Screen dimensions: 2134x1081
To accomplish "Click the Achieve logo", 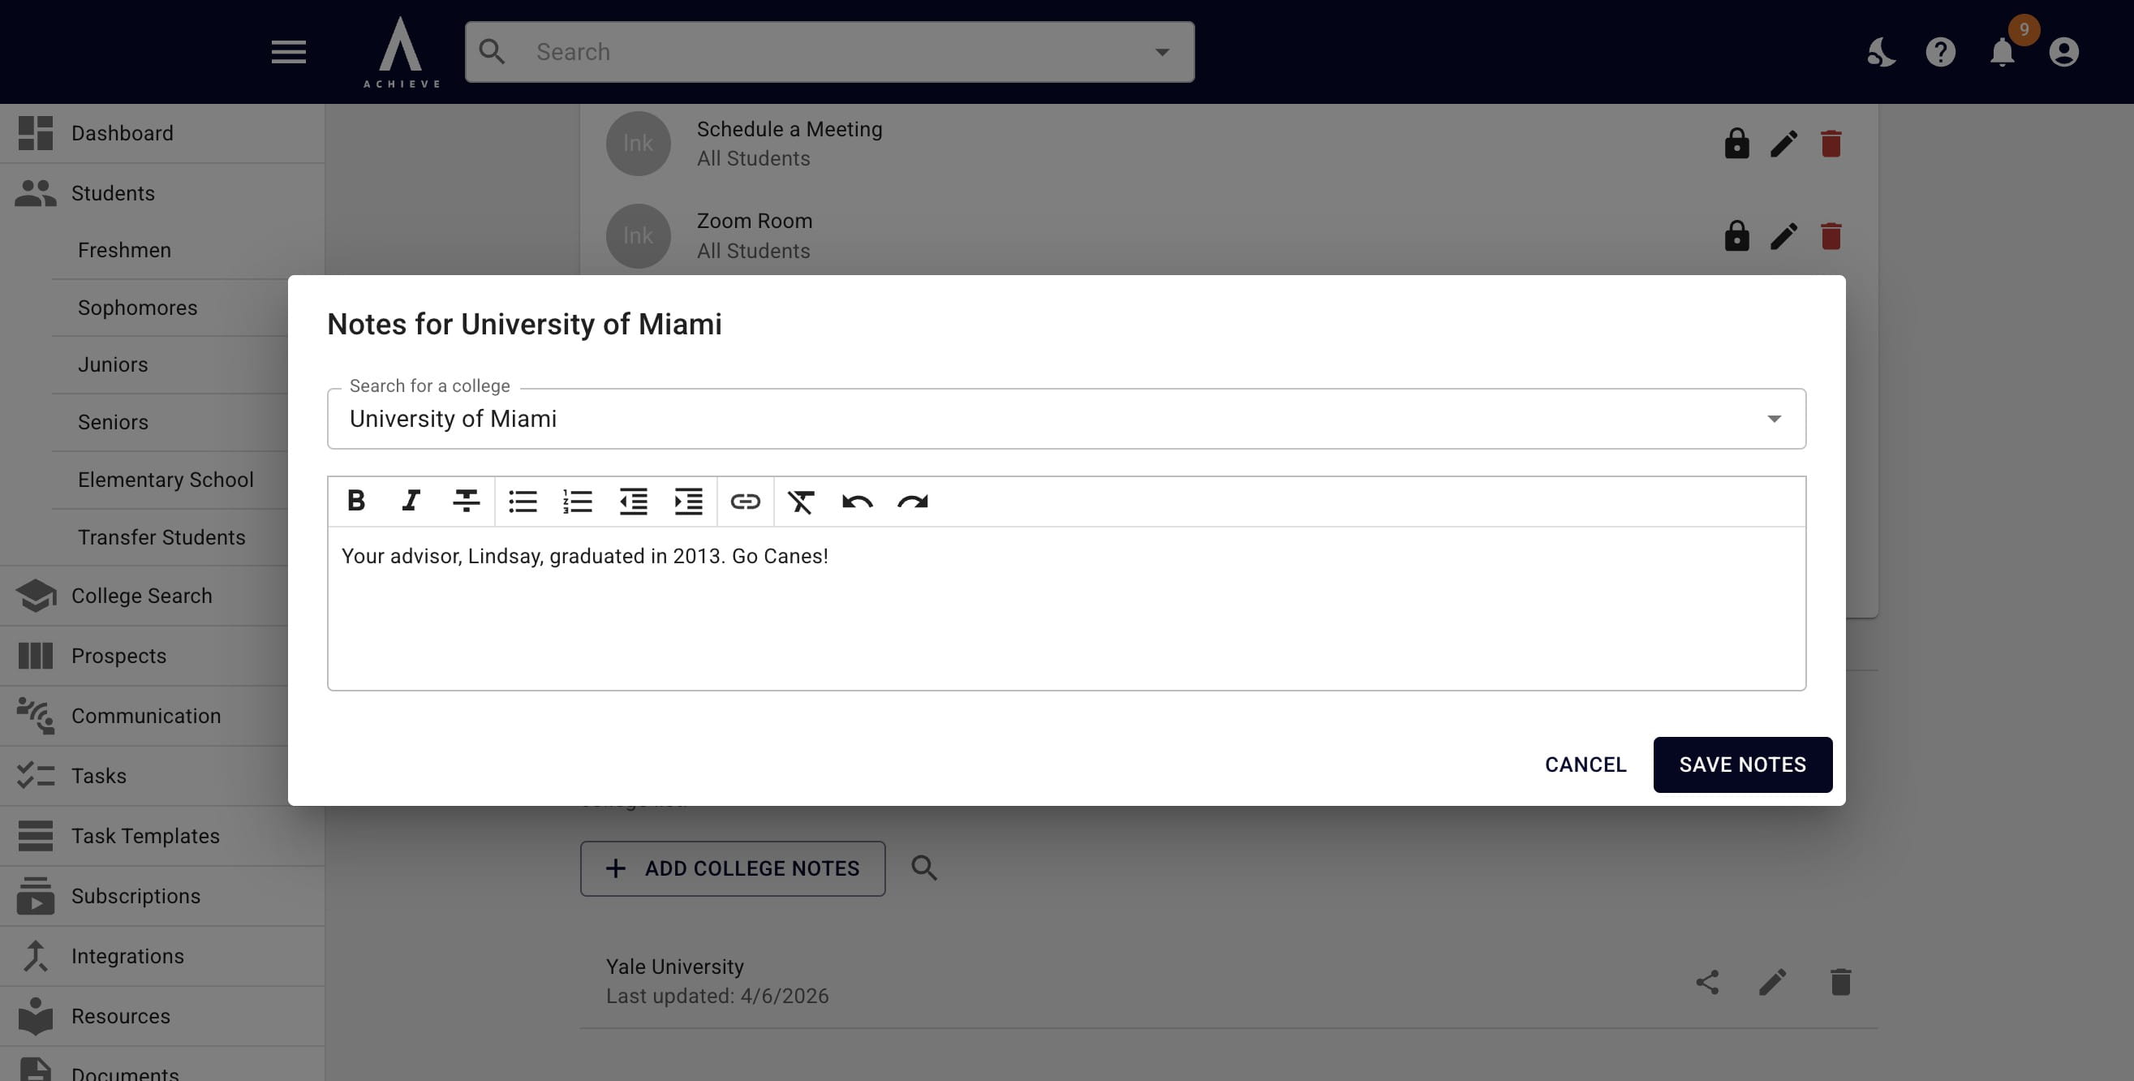I will tap(402, 51).
